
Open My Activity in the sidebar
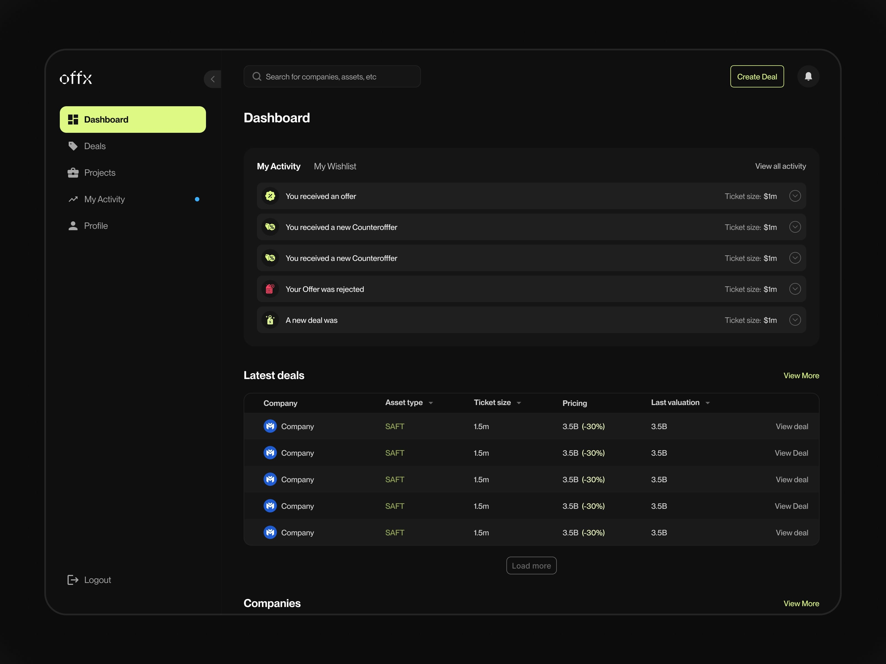[133, 199]
